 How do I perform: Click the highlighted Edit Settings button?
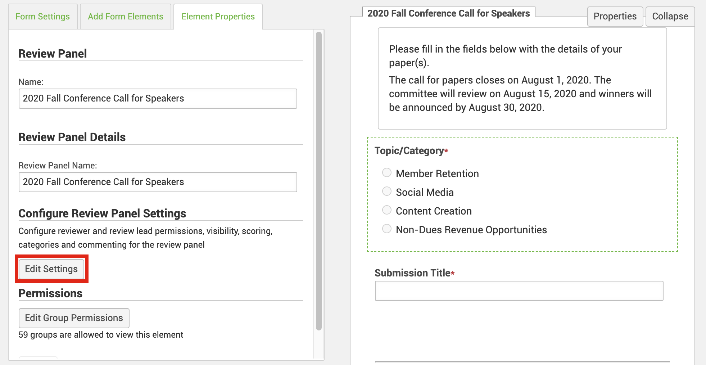click(x=51, y=269)
